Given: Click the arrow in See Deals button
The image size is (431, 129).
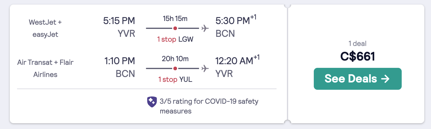Looking at the screenshot, I should pyautogui.click(x=386, y=79).
